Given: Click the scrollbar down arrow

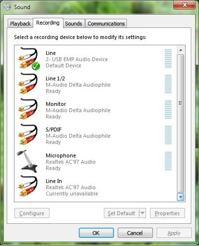Looking at the screenshot, I should [181, 197].
